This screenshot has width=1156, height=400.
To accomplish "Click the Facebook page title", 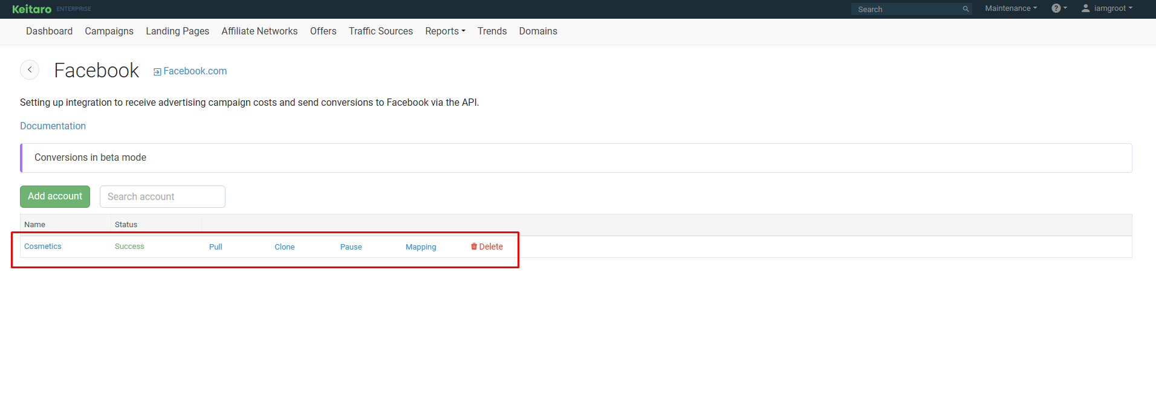I will tap(97, 70).
